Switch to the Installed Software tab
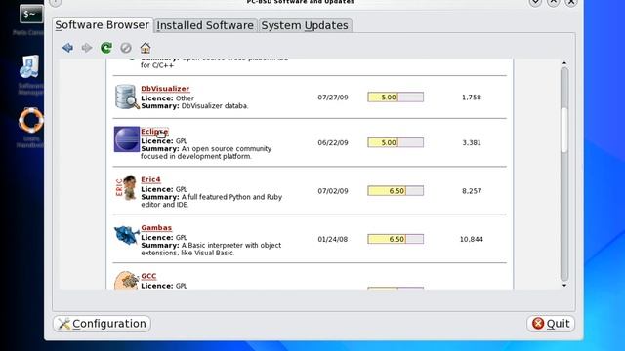The image size is (625, 351). click(205, 25)
